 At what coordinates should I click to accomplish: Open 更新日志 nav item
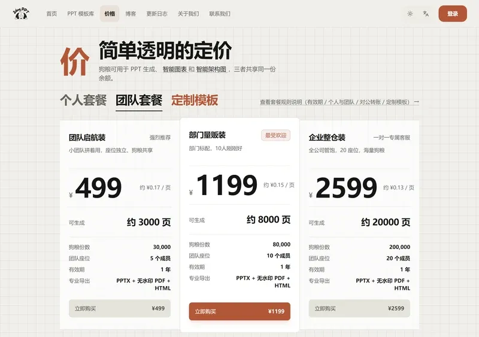pos(157,14)
